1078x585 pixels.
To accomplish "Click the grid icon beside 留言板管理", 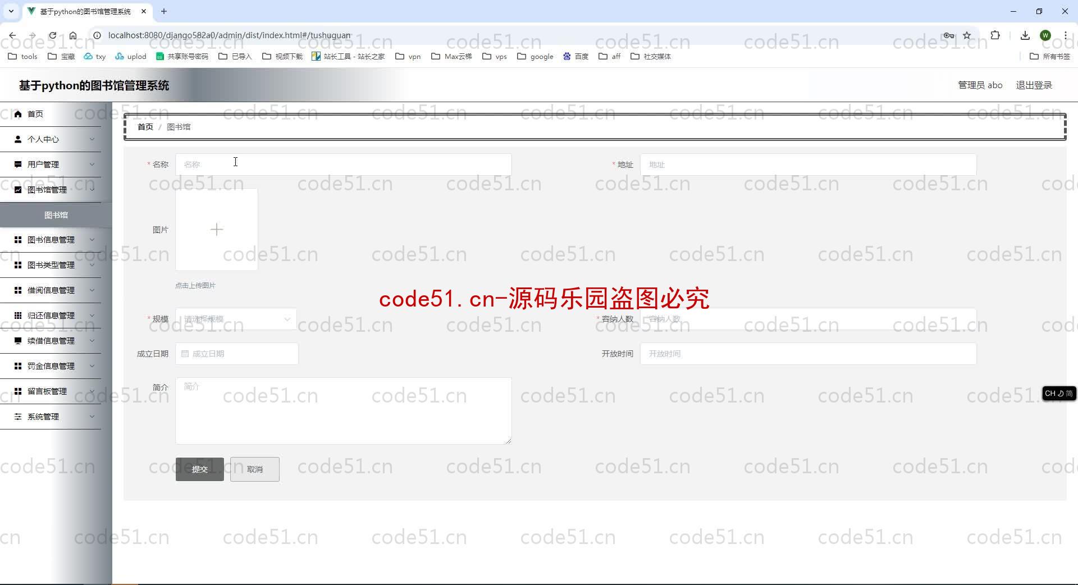I will pos(18,391).
